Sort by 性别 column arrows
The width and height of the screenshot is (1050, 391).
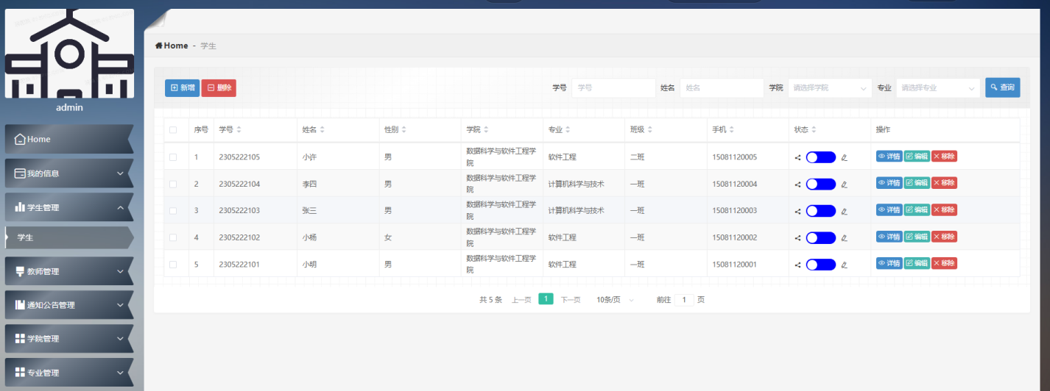(404, 129)
